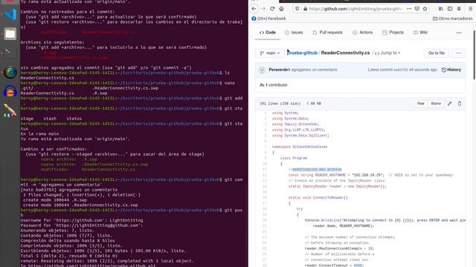Screen dimensions: 476x267
Task: Click the Firefox address bar URL
Action: (356, 9)
